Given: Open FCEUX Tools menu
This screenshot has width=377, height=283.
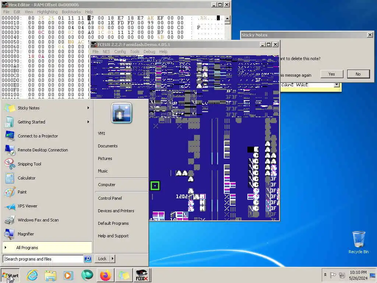Looking at the screenshot, I should coord(135,52).
